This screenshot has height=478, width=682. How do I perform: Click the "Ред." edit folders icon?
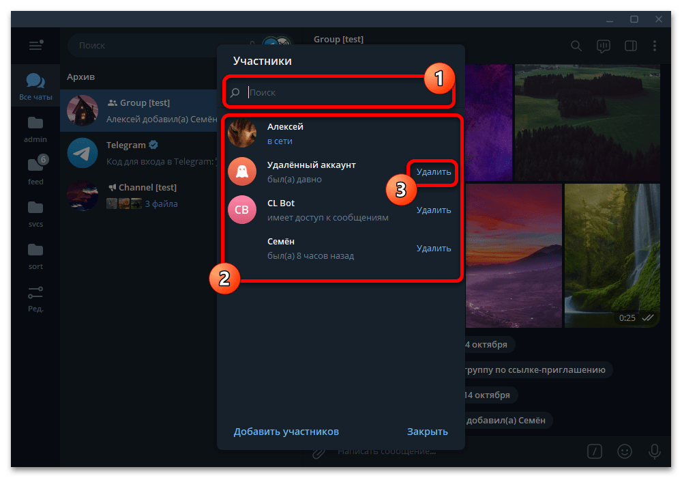pyautogui.click(x=35, y=298)
